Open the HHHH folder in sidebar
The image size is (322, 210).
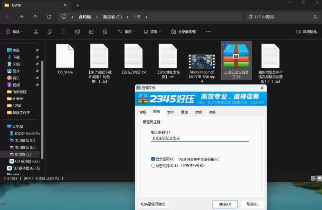point(18,99)
